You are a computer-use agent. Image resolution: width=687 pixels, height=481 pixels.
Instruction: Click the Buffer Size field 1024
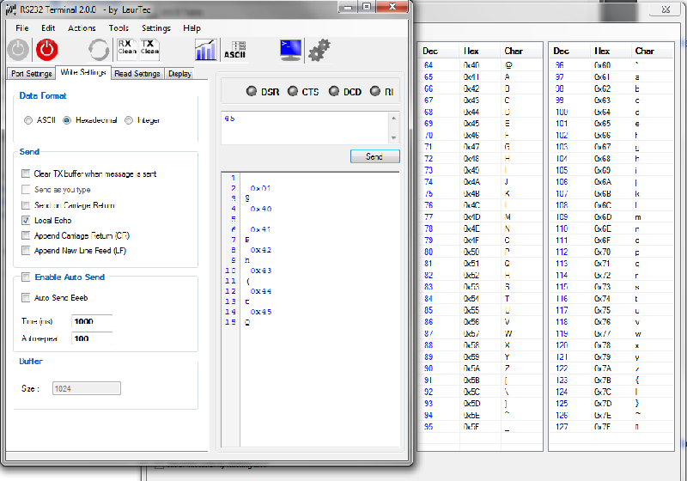pyautogui.click(x=87, y=388)
